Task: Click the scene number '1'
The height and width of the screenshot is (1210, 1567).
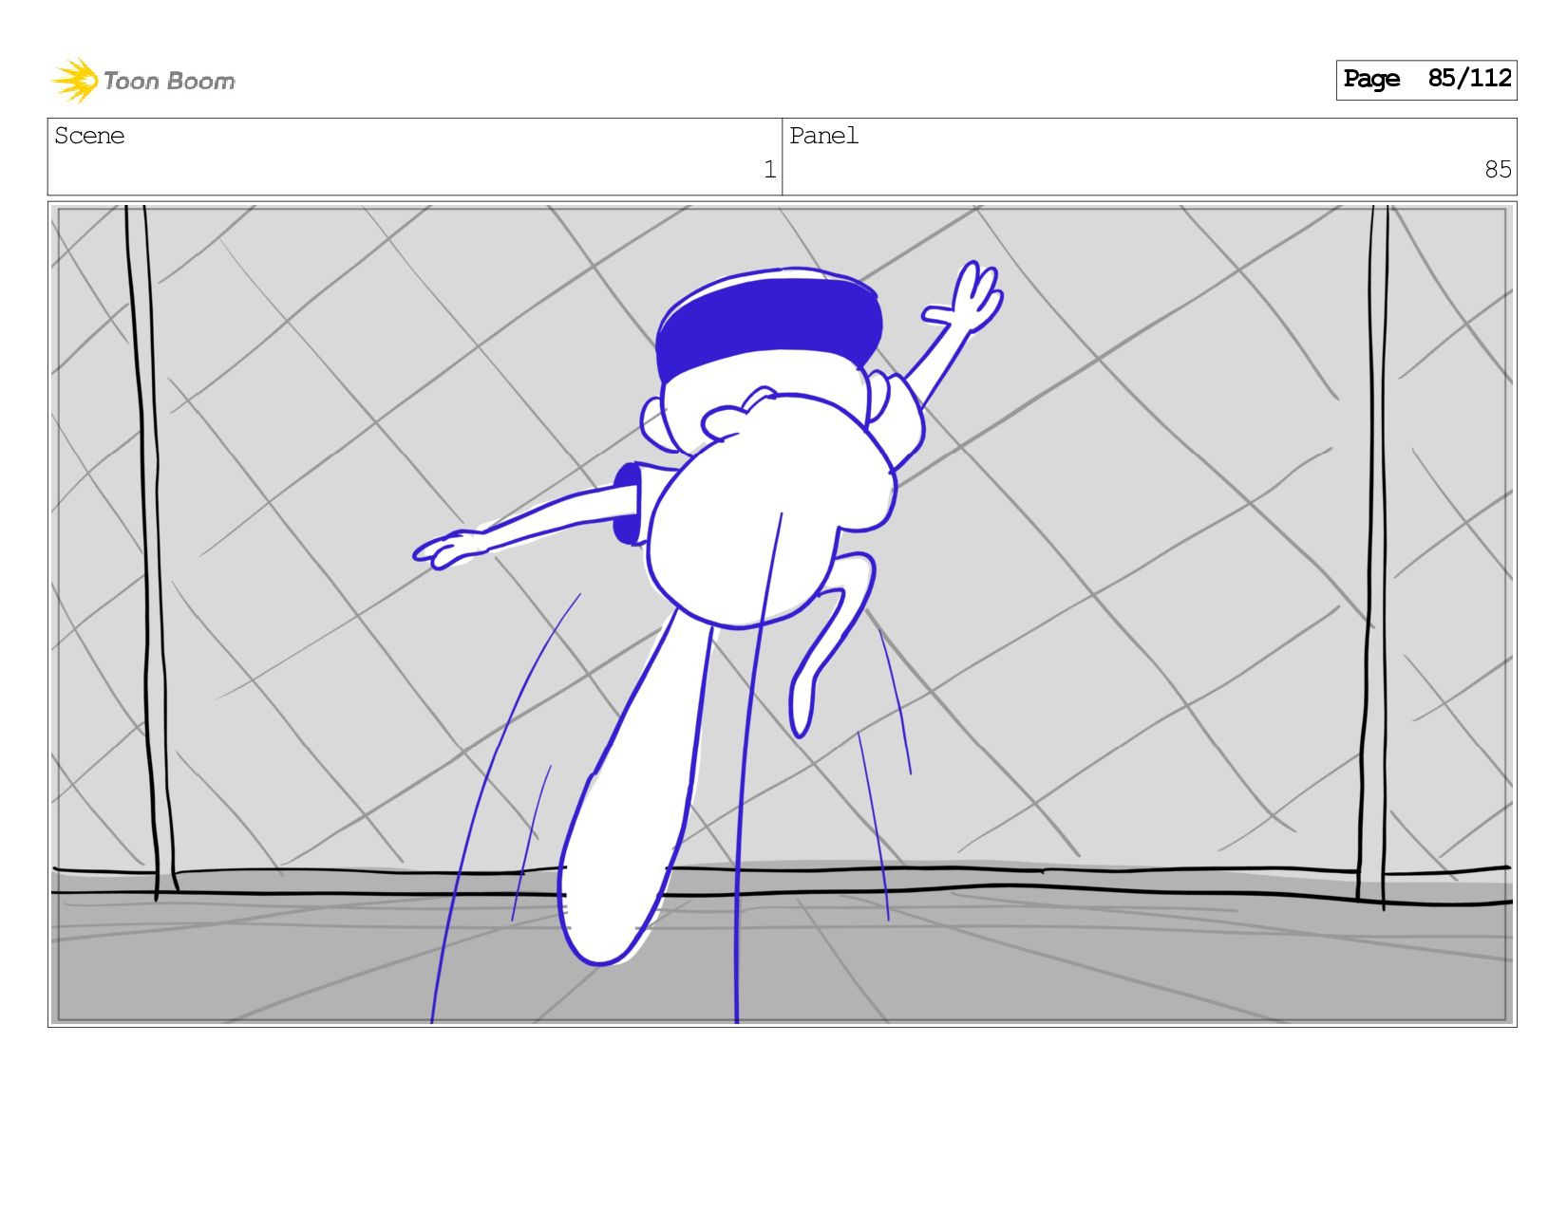Action: click(769, 170)
